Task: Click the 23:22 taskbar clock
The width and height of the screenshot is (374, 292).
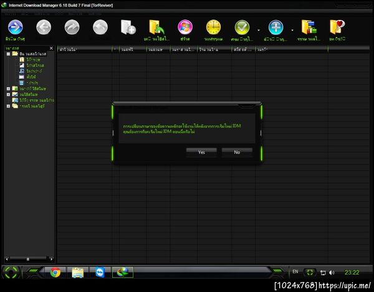Action: (x=352, y=273)
